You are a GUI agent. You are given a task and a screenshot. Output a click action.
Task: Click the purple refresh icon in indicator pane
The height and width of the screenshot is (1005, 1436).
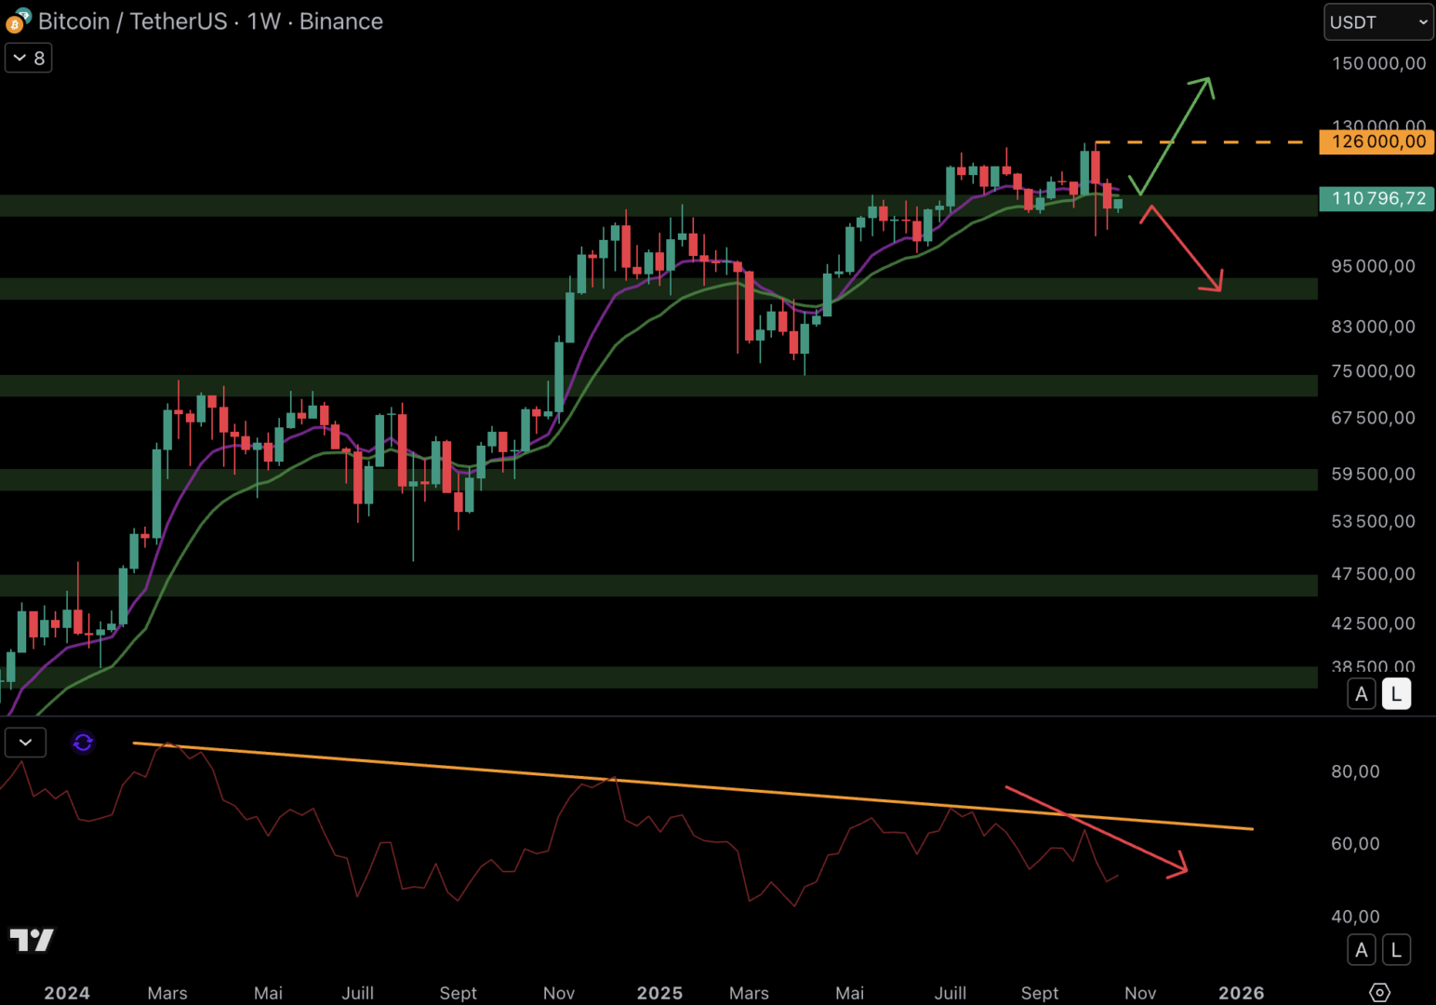click(83, 743)
